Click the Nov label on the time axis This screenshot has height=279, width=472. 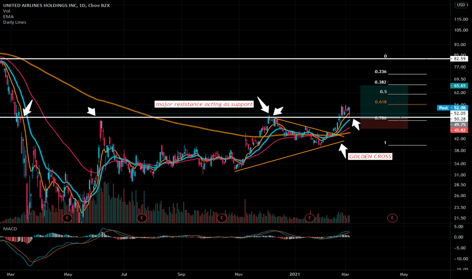click(x=239, y=274)
